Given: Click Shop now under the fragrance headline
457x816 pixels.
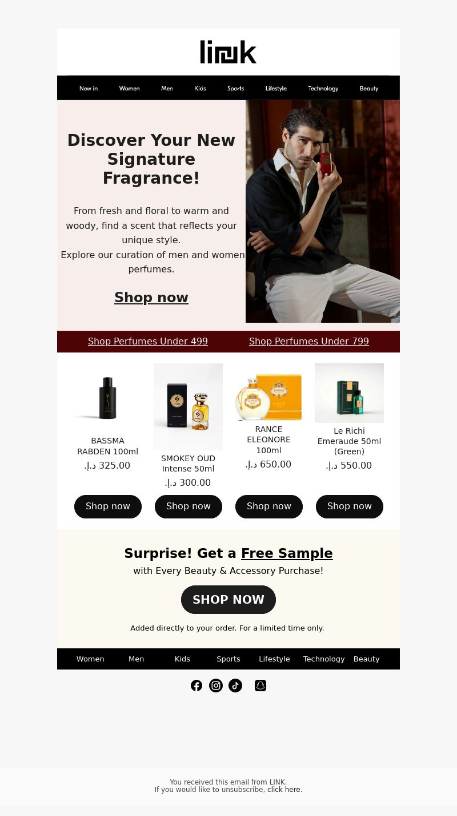Looking at the screenshot, I should 151,298.
